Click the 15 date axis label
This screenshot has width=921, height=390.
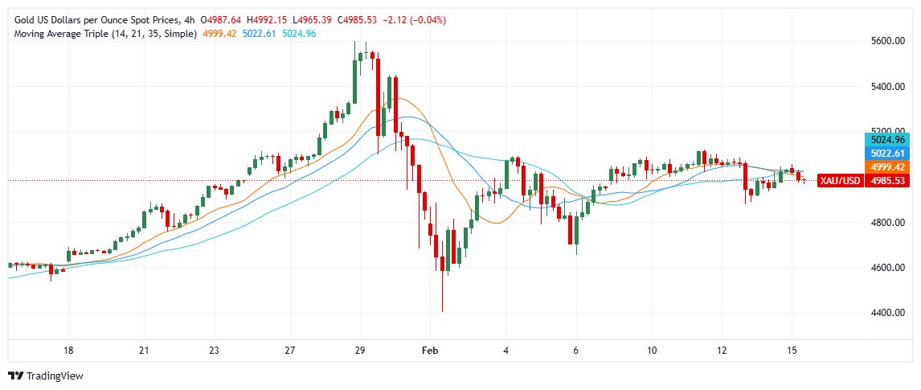[x=792, y=351]
